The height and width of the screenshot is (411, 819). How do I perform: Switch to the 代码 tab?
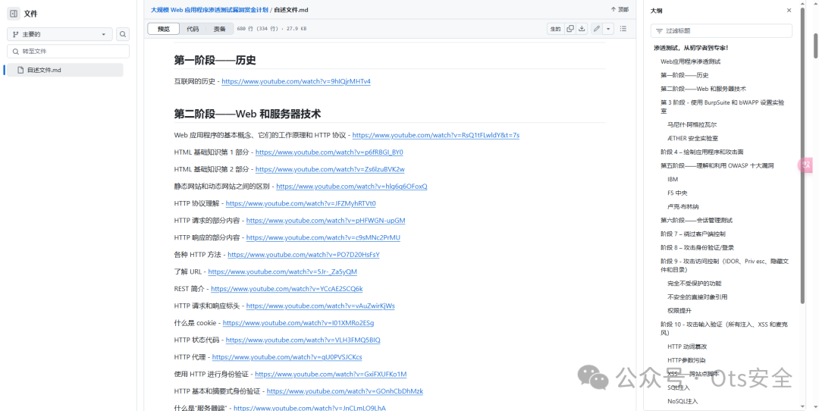193,29
